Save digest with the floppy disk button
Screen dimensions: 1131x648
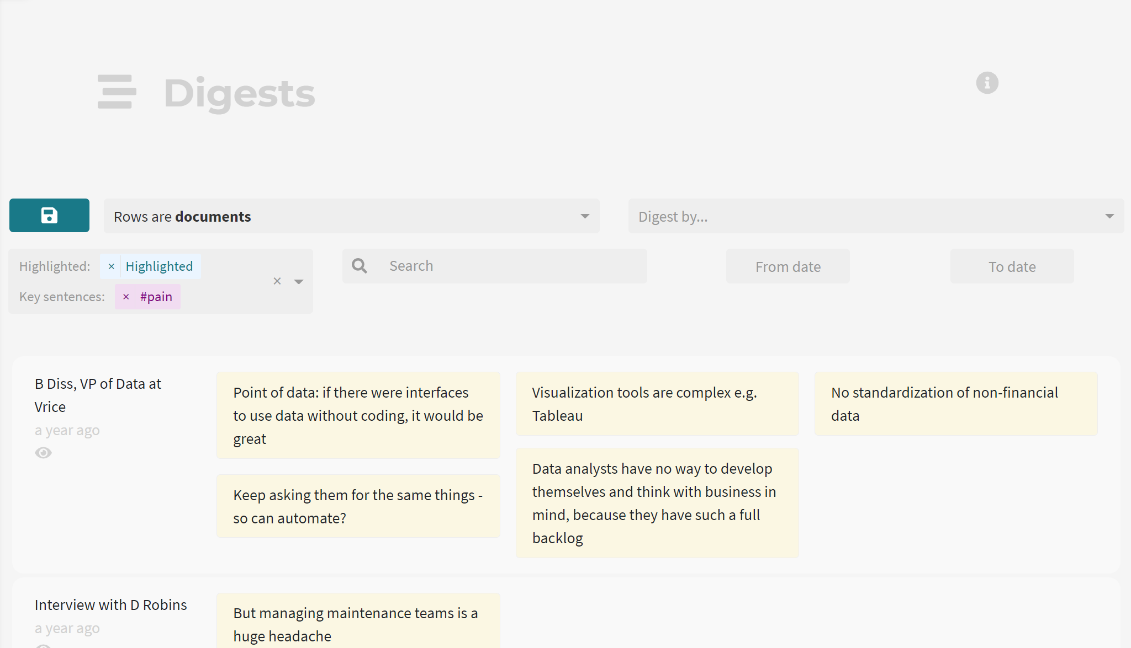(49, 215)
